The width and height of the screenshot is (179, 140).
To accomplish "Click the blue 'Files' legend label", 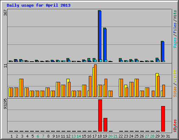I will [x=175, y=28].
